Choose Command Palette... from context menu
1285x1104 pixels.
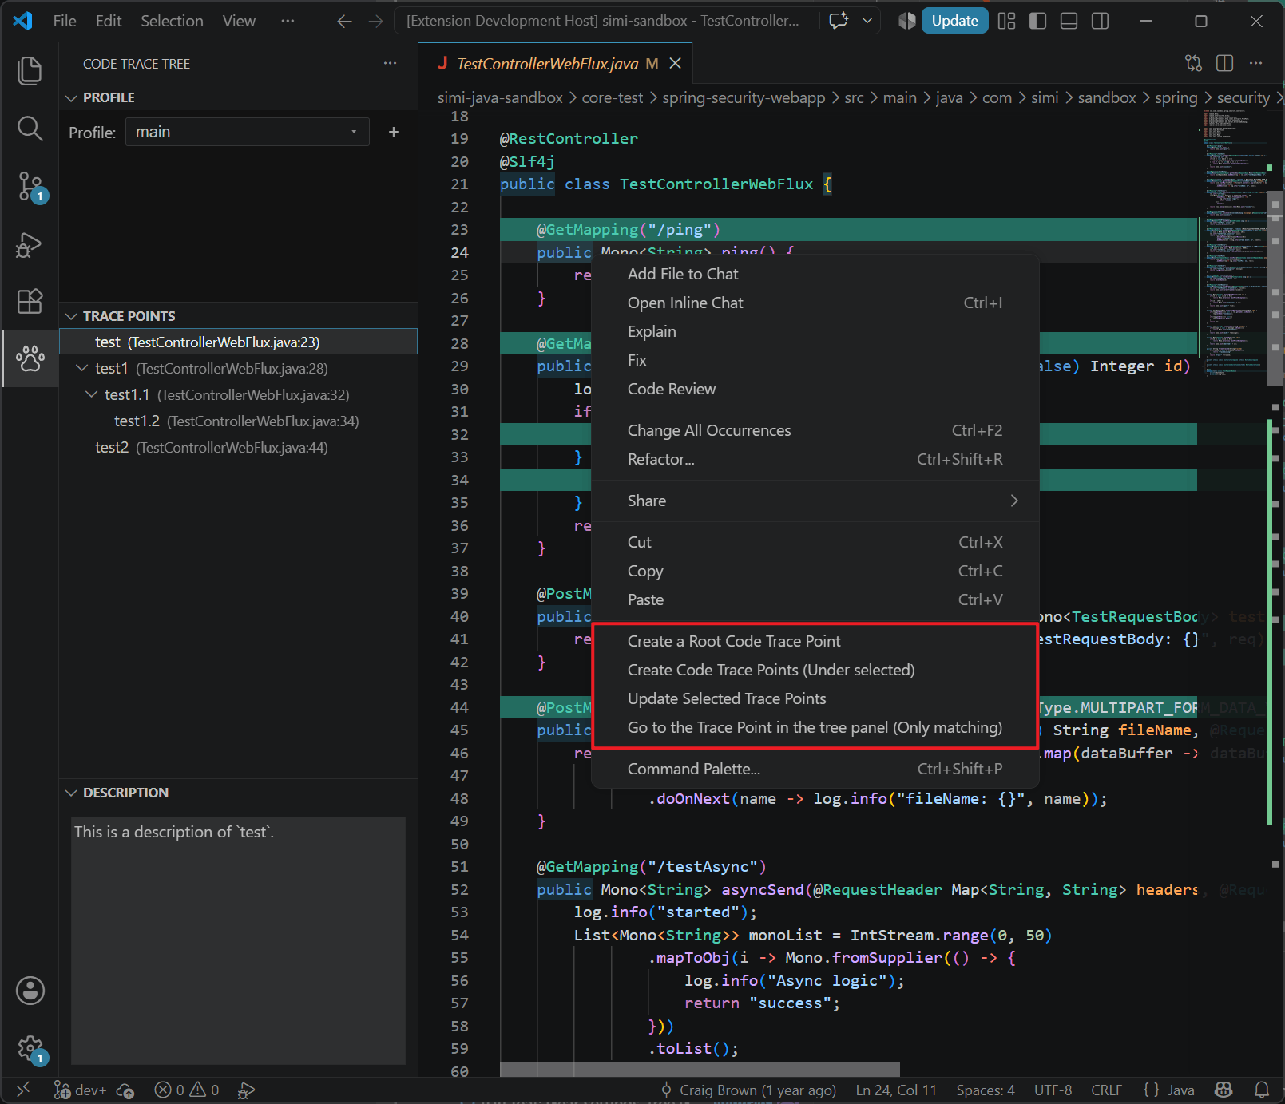[815, 769]
